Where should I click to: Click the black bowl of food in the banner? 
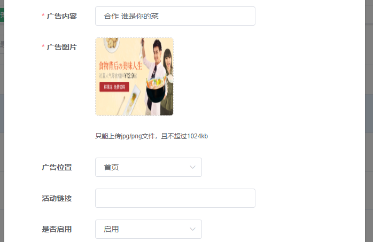click(156, 90)
